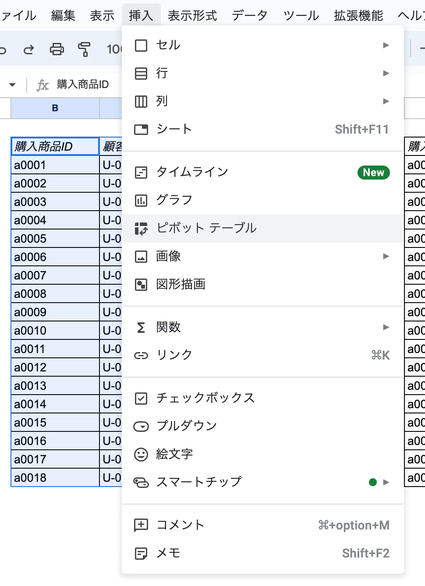
Task: Click the formula bar showing 購入商品ID
Action: tap(83, 85)
